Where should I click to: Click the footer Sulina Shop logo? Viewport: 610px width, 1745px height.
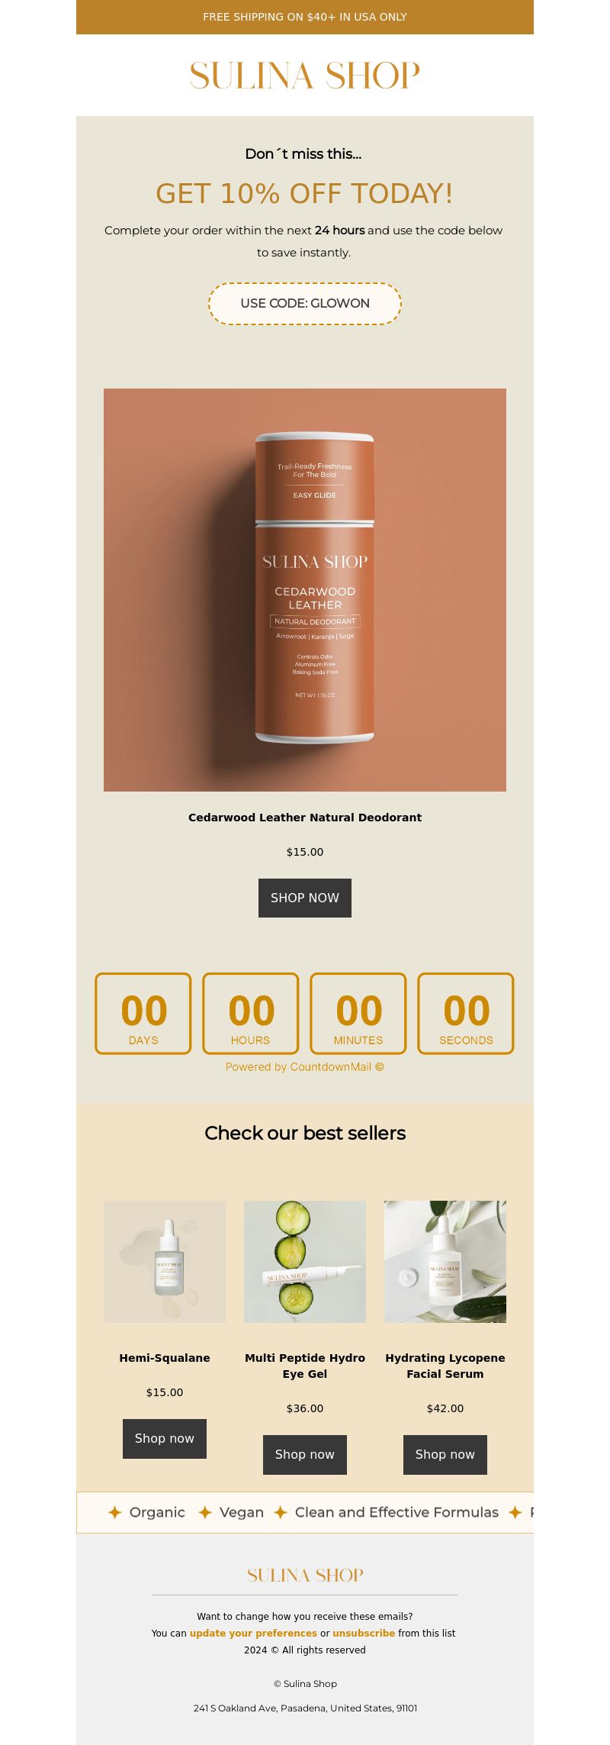[x=305, y=1575]
